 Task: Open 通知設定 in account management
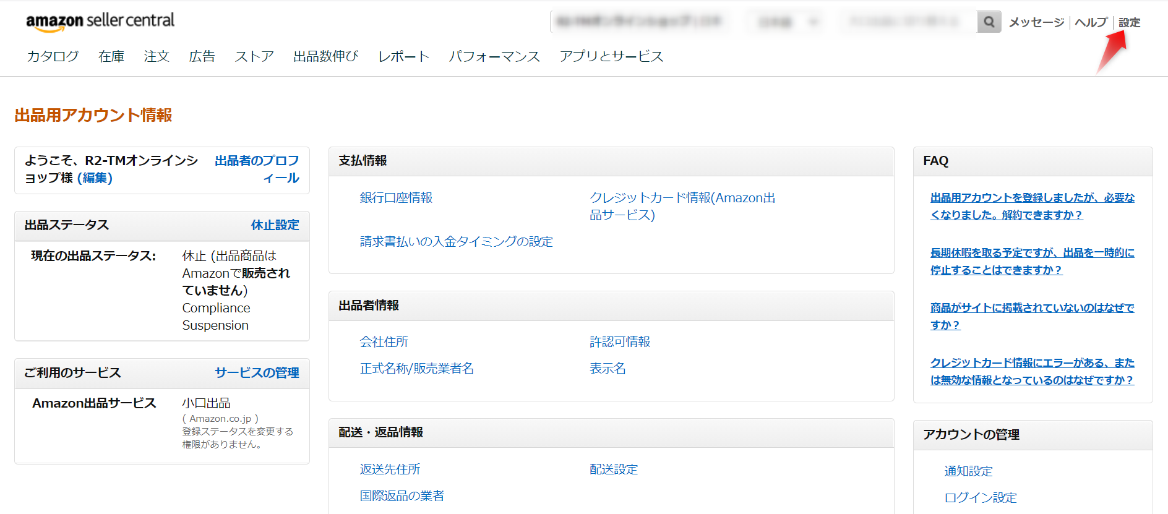click(968, 471)
